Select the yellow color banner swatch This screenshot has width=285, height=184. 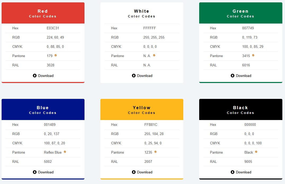[x=142, y=109]
